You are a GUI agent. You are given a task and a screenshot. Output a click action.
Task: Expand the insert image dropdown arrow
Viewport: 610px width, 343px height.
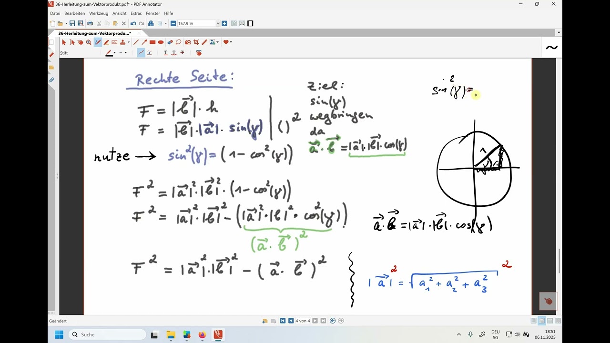click(218, 42)
